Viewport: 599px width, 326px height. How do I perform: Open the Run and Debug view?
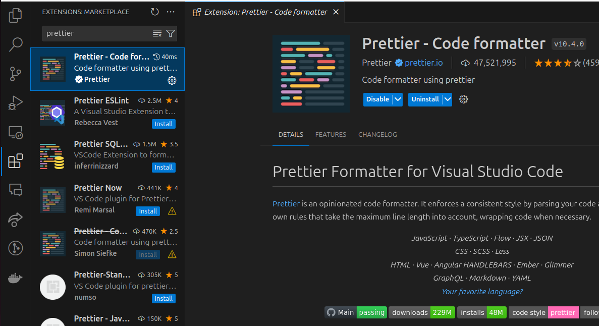pyautogui.click(x=15, y=103)
